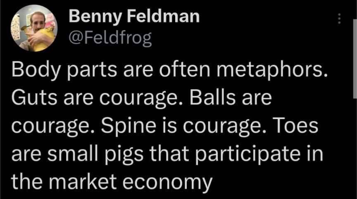The height and width of the screenshot is (199, 357).
Task: Click the word "that" in the fourth line
Action: coord(169,153)
